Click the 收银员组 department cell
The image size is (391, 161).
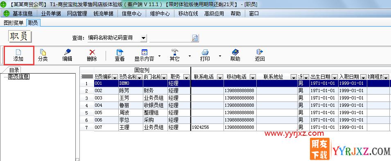pyautogui.click(x=155, y=106)
